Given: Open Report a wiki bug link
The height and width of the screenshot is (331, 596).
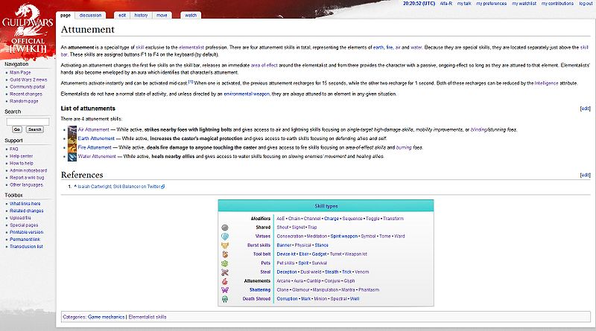Looking at the screenshot, I should [27, 178].
